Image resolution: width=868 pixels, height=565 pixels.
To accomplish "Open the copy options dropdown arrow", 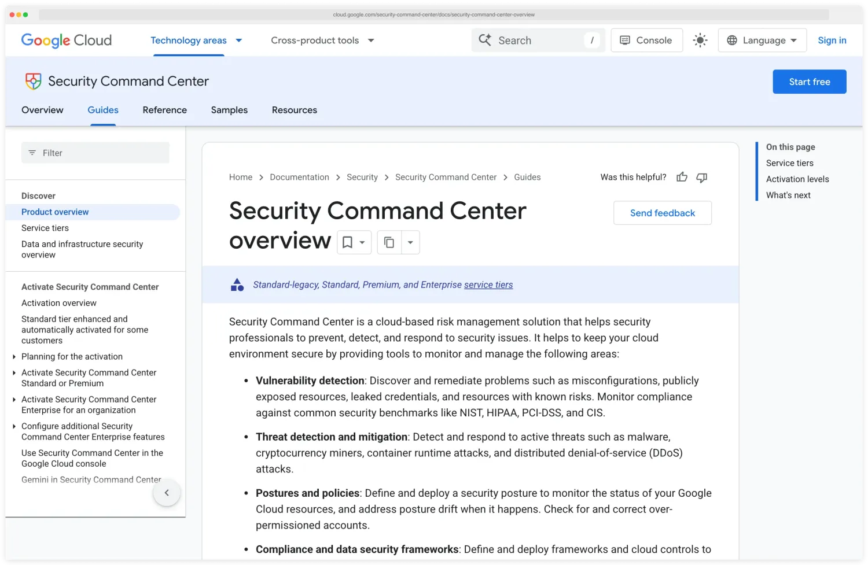I will click(410, 242).
